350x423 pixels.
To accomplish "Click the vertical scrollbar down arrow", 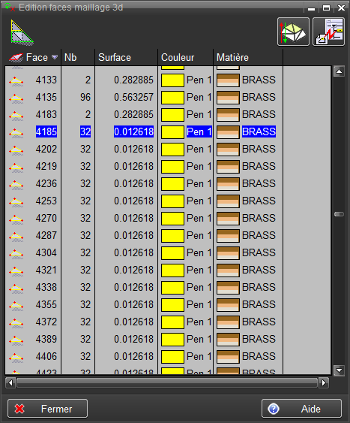I will tap(339, 370).
